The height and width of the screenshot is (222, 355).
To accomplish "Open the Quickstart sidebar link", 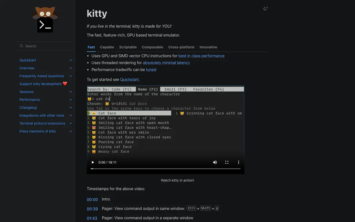I will (28, 60).
